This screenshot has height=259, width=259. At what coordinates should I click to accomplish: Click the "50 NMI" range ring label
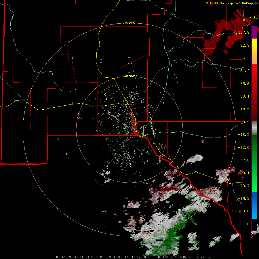pos(130,76)
